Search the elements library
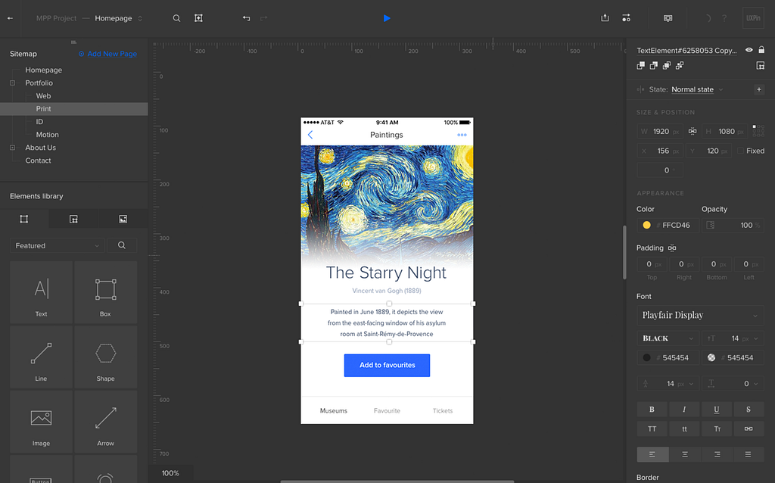This screenshot has height=483, width=775. [122, 246]
